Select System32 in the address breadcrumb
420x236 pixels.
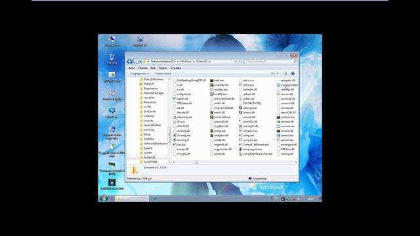click(201, 62)
